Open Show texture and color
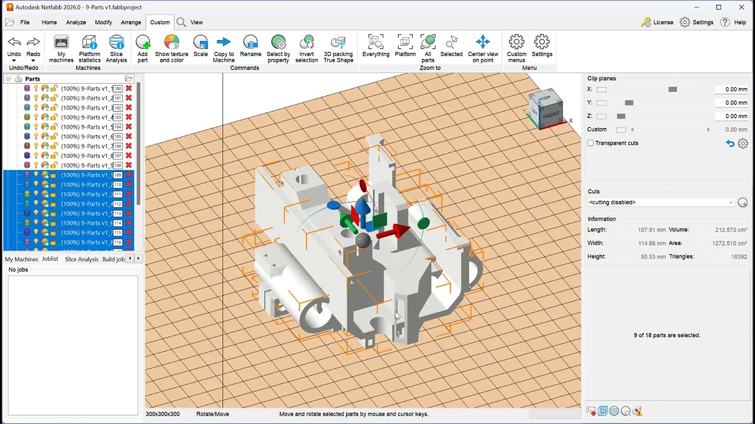Image resolution: width=755 pixels, height=424 pixels. pos(172,48)
